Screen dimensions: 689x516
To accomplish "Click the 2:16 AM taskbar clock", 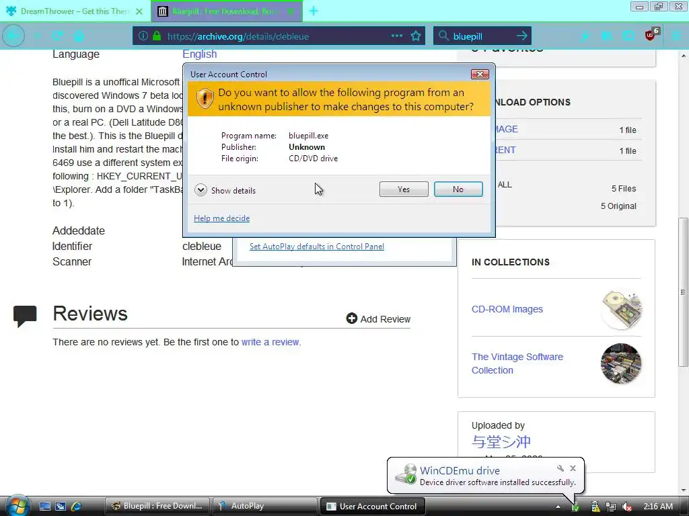I will (658, 506).
